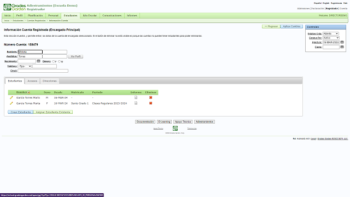Switch to the Direcciones tab
350x197 pixels.
tap(50, 81)
